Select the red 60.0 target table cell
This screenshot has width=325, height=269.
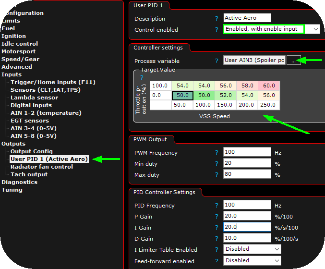269,86
